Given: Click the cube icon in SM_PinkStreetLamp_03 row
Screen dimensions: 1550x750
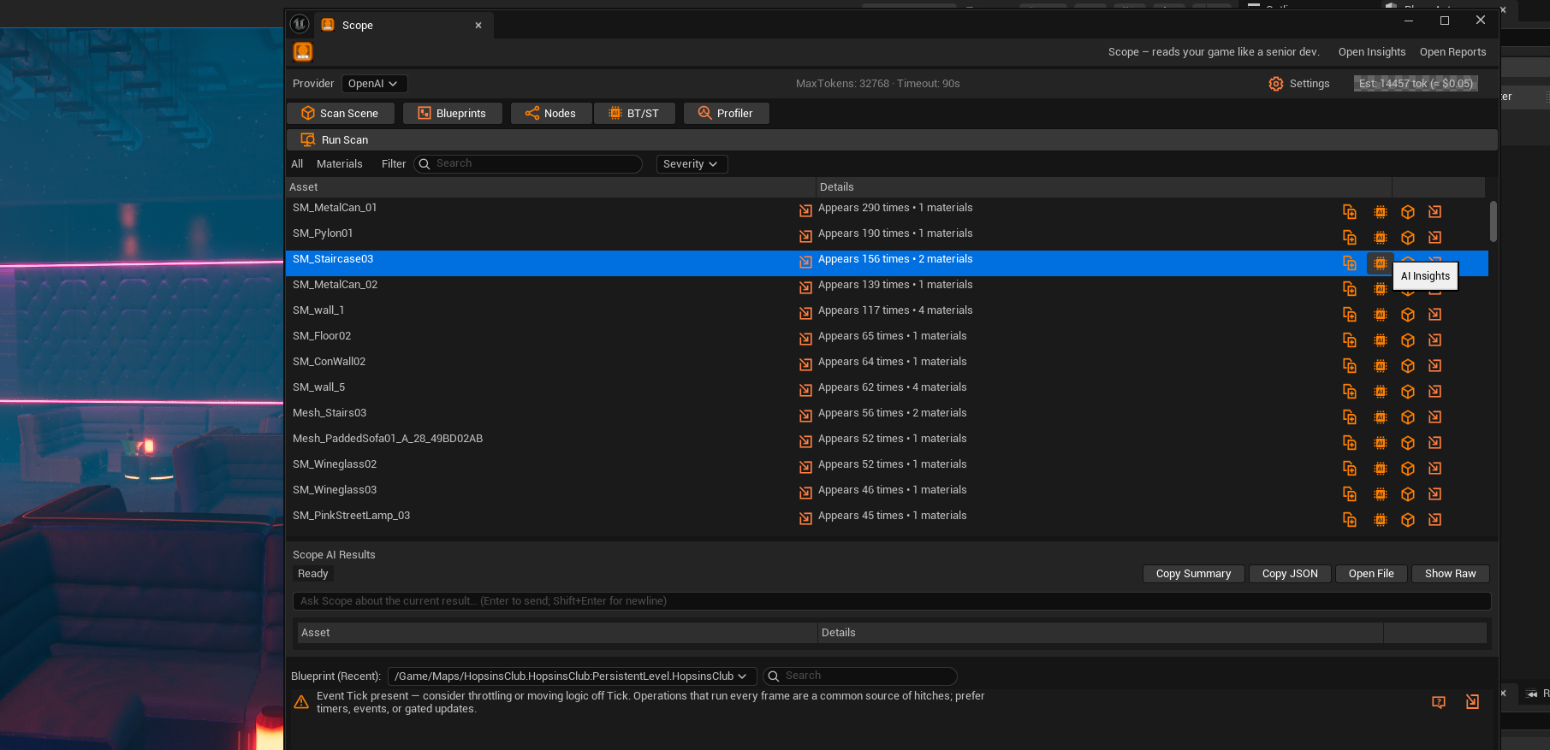Looking at the screenshot, I should (x=1408, y=520).
